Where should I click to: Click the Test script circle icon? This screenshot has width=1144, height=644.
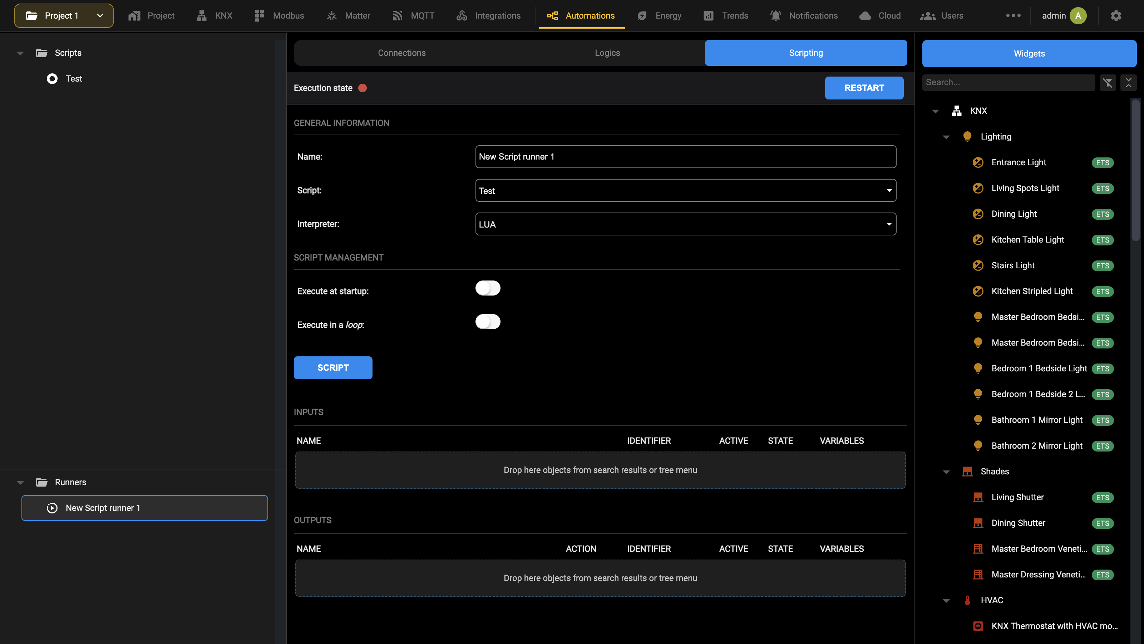pos(52,79)
